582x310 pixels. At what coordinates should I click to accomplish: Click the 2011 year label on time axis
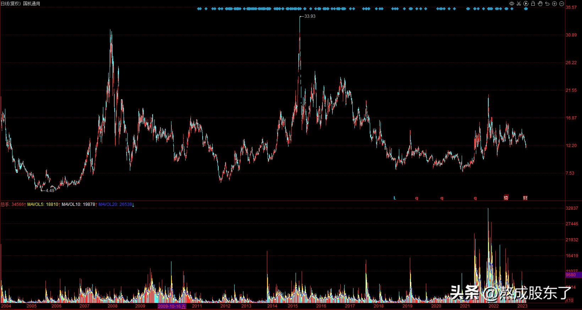197,306
